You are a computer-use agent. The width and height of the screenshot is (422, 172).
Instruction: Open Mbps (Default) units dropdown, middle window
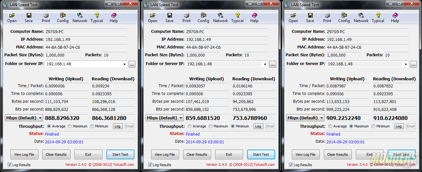(165, 118)
